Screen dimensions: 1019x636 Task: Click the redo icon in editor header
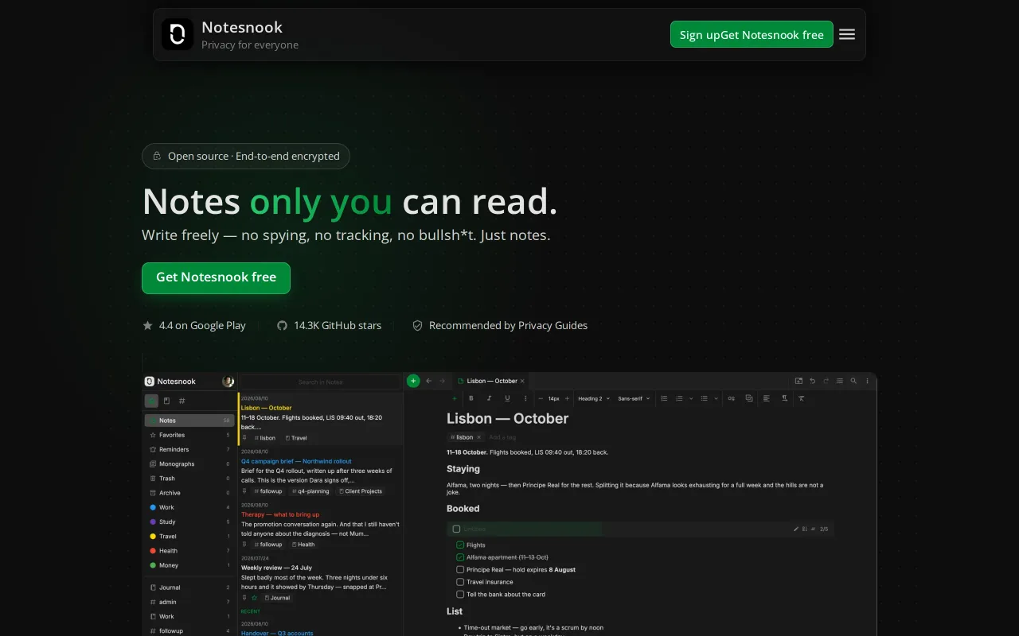[826, 381]
